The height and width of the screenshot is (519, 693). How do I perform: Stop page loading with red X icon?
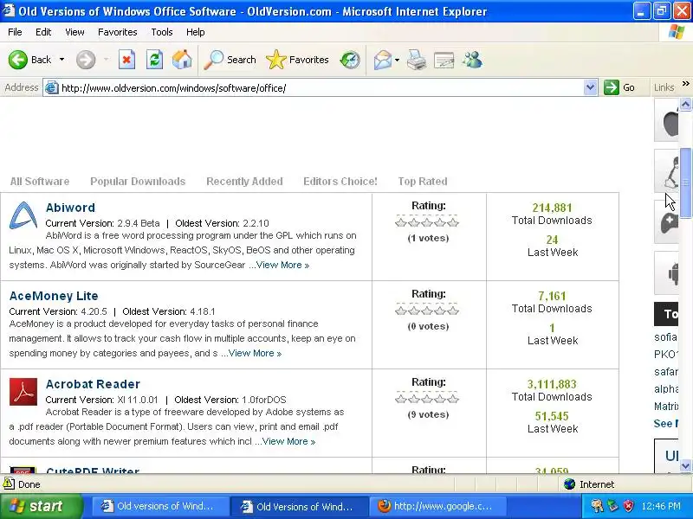tap(126, 60)
